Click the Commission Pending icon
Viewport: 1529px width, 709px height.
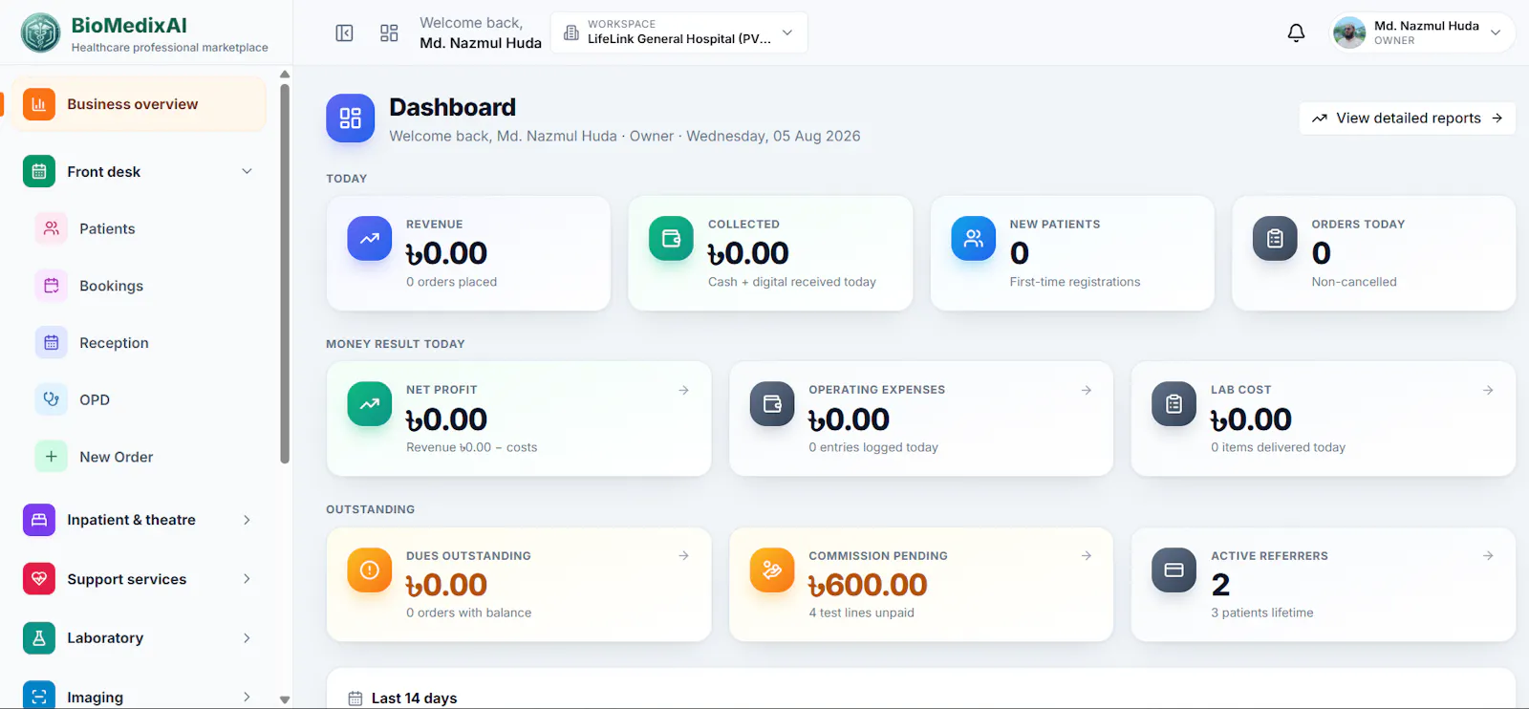point(772,570)
